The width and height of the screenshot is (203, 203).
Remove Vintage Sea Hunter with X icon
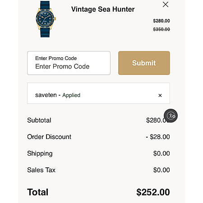pyautogui.click(x=166, y=5)
